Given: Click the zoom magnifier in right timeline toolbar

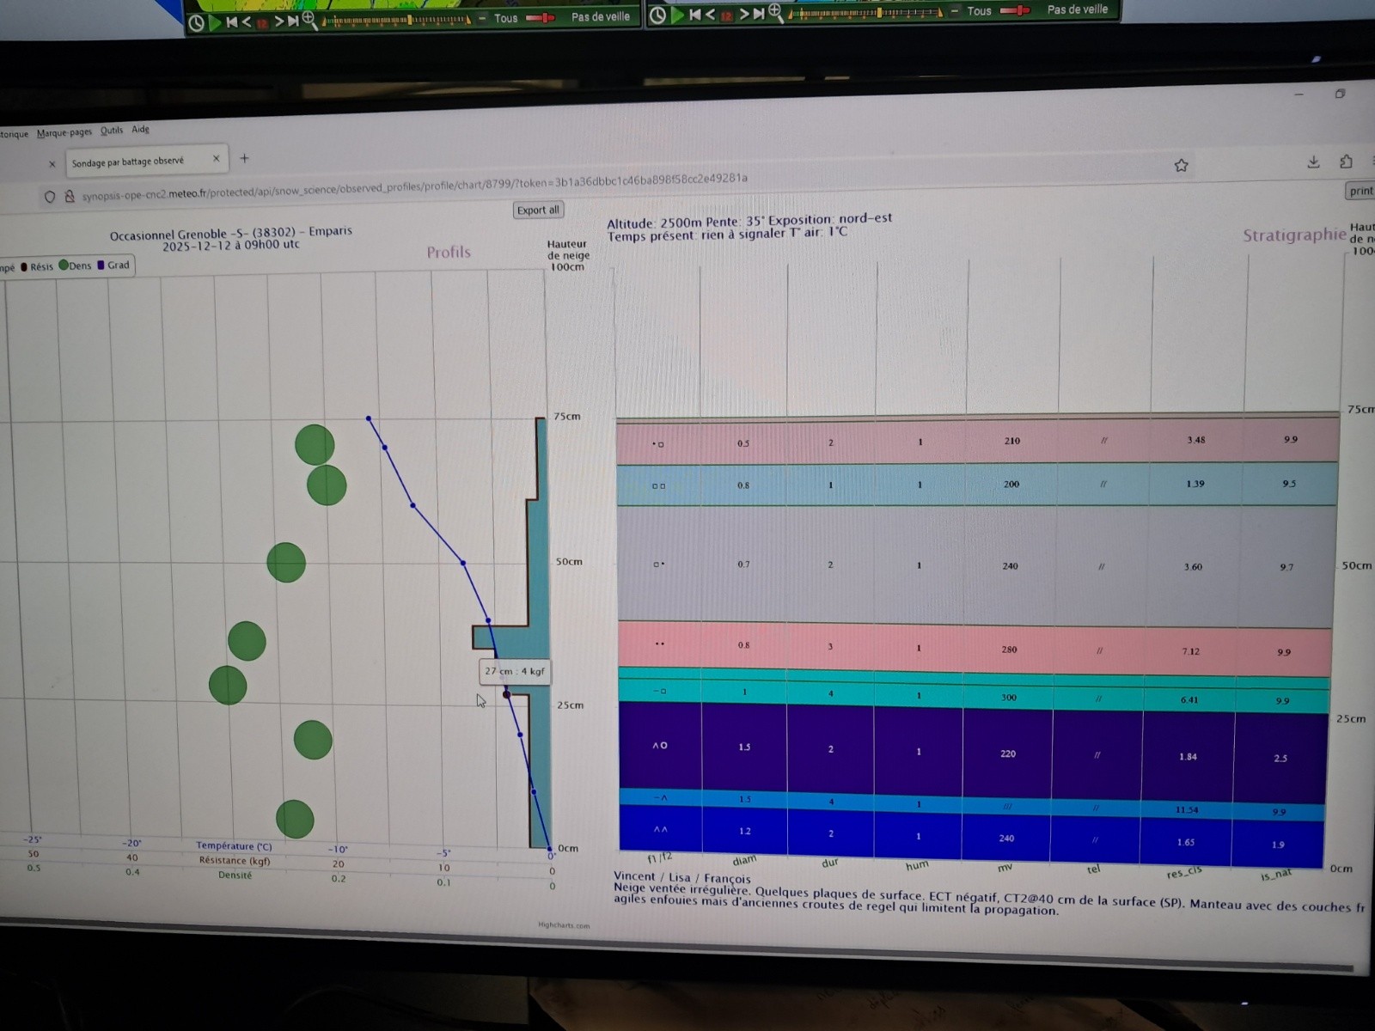Looking at the screenshot, I should click(x=775, y=12).
